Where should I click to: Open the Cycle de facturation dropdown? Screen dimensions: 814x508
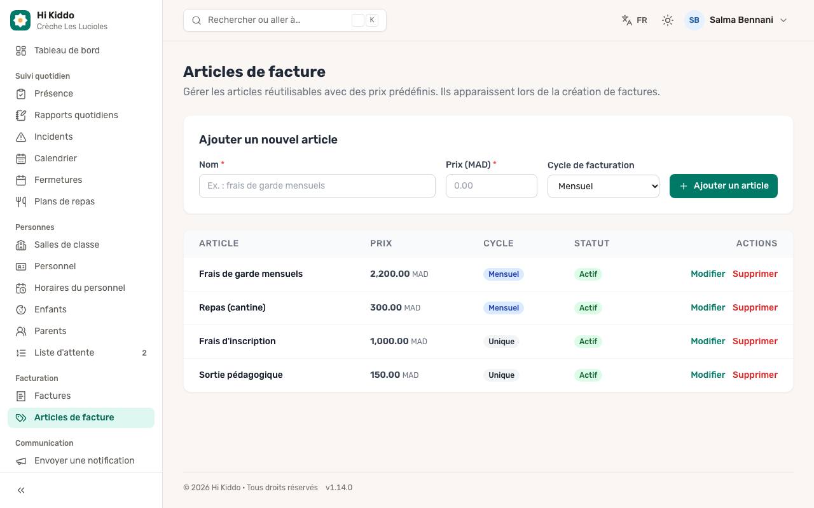[x=604, y=186]
